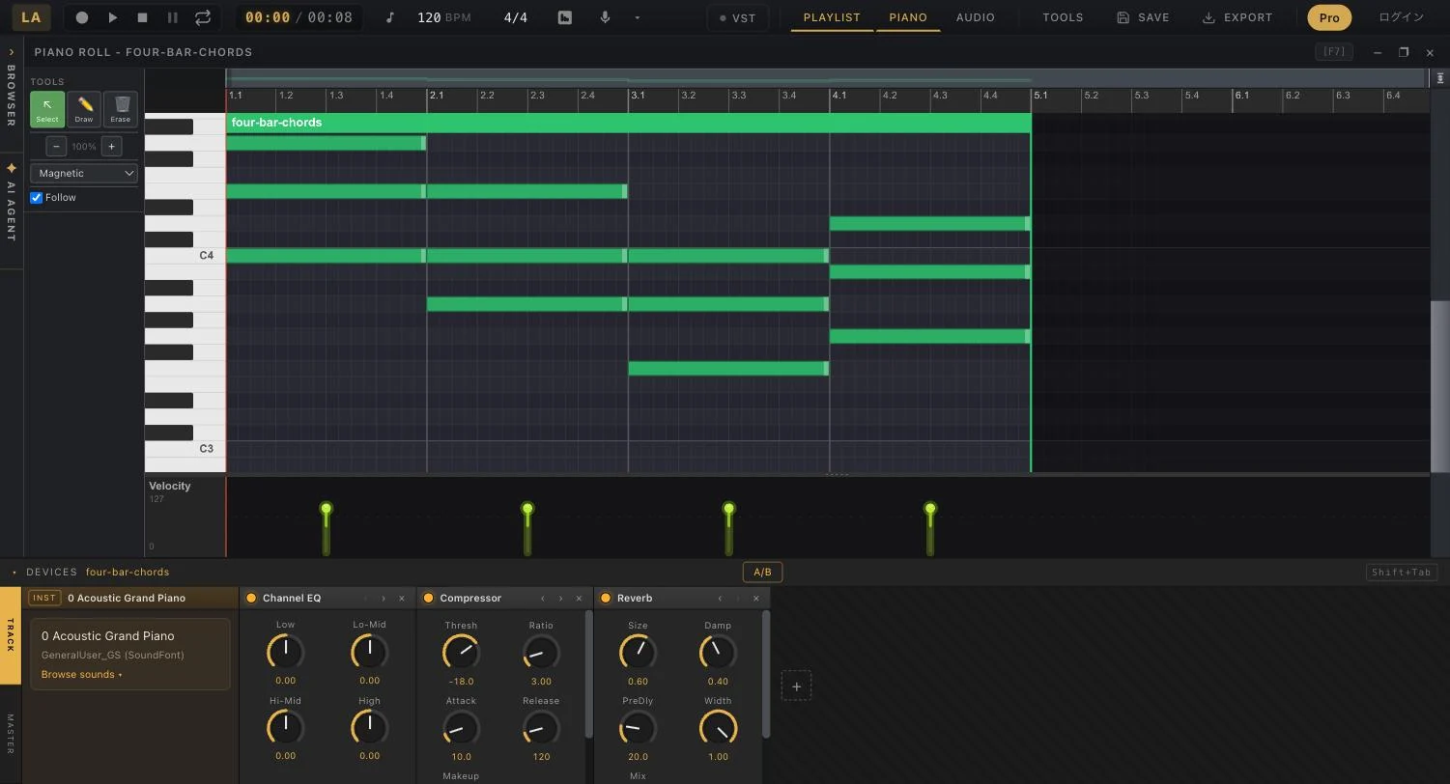The width and height of the screenshot is (1450, 784).
Task: Click the ログイン login link
Action: pyautogui.click(x=1401, y=17)
